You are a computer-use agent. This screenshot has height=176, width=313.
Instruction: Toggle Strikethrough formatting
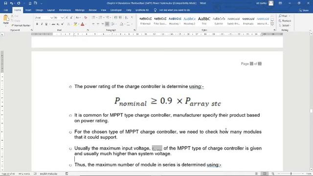[x=53, y=24]
